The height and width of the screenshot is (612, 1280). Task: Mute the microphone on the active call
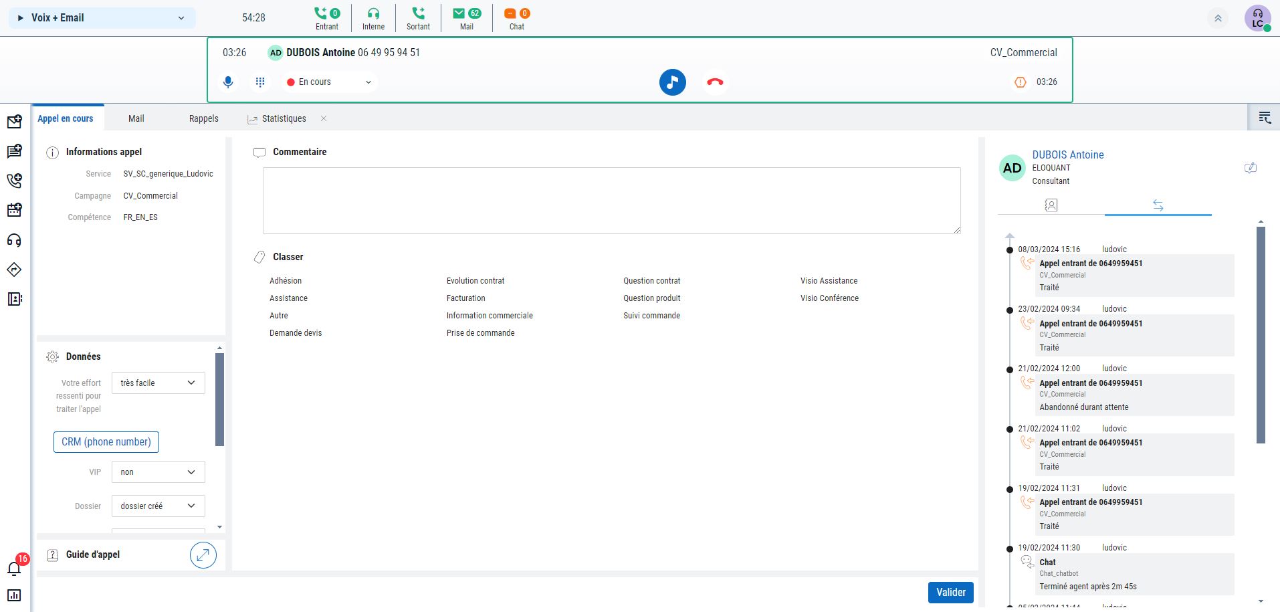coord(228,82)
